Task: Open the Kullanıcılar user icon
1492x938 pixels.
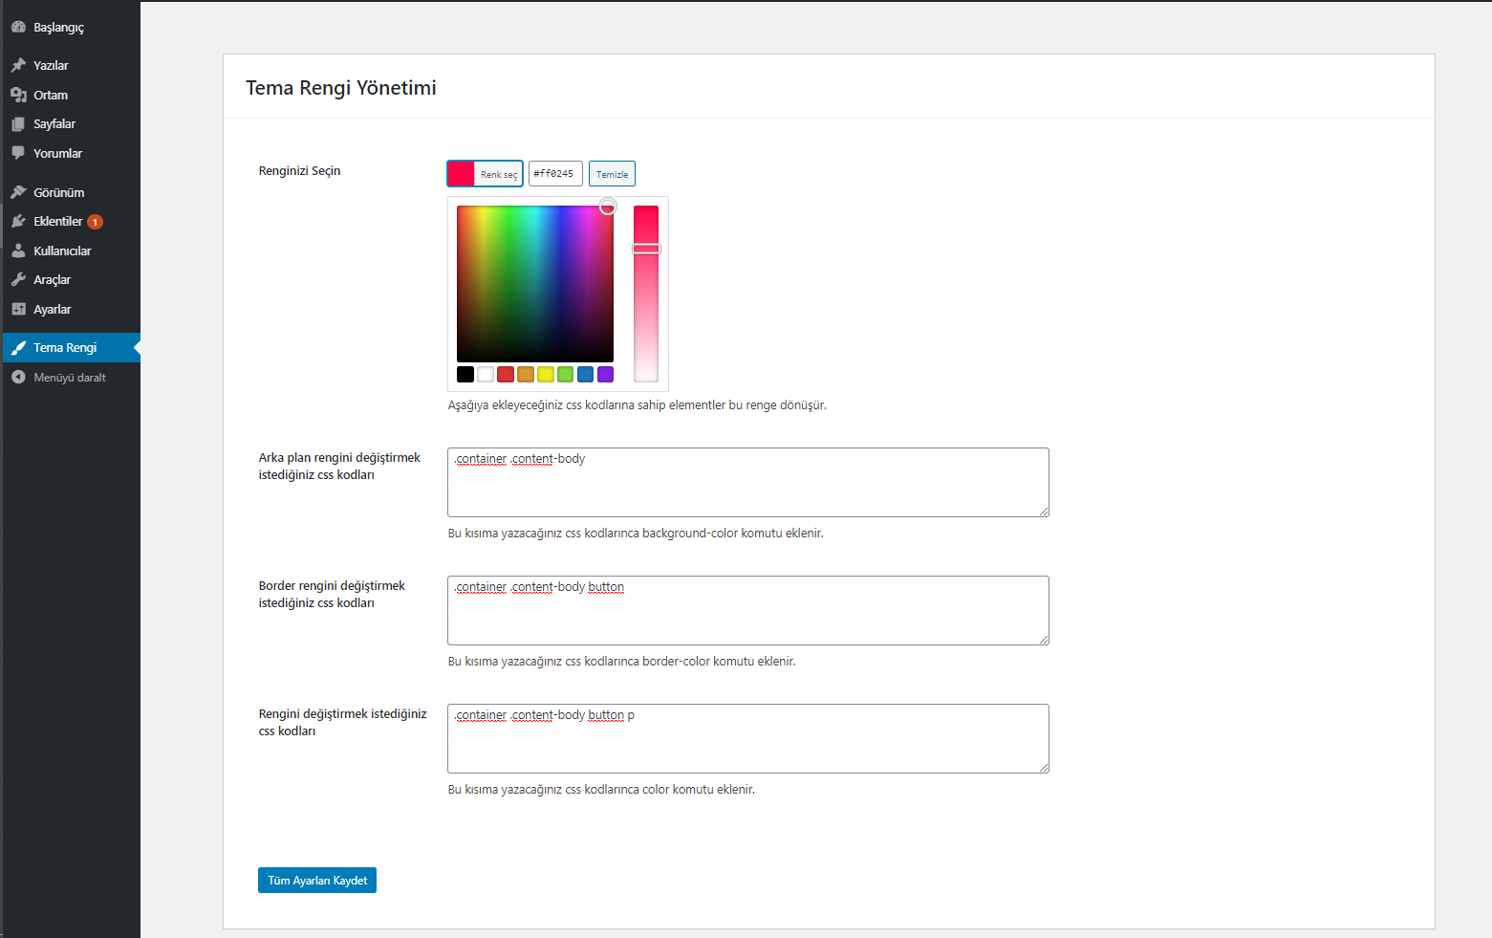Action: click(x=18, y=251)
